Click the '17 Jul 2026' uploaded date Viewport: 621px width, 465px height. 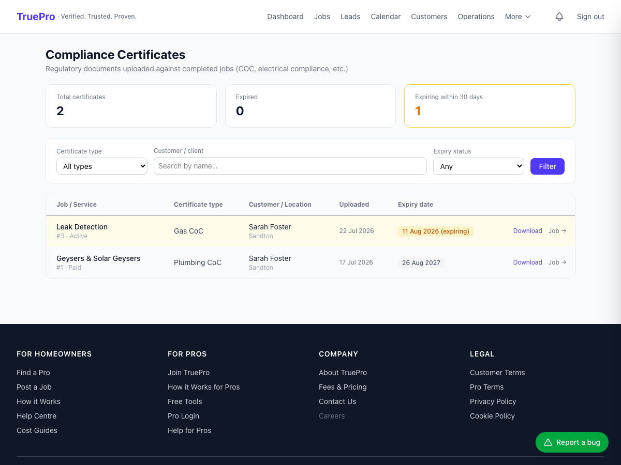(356, 262)
